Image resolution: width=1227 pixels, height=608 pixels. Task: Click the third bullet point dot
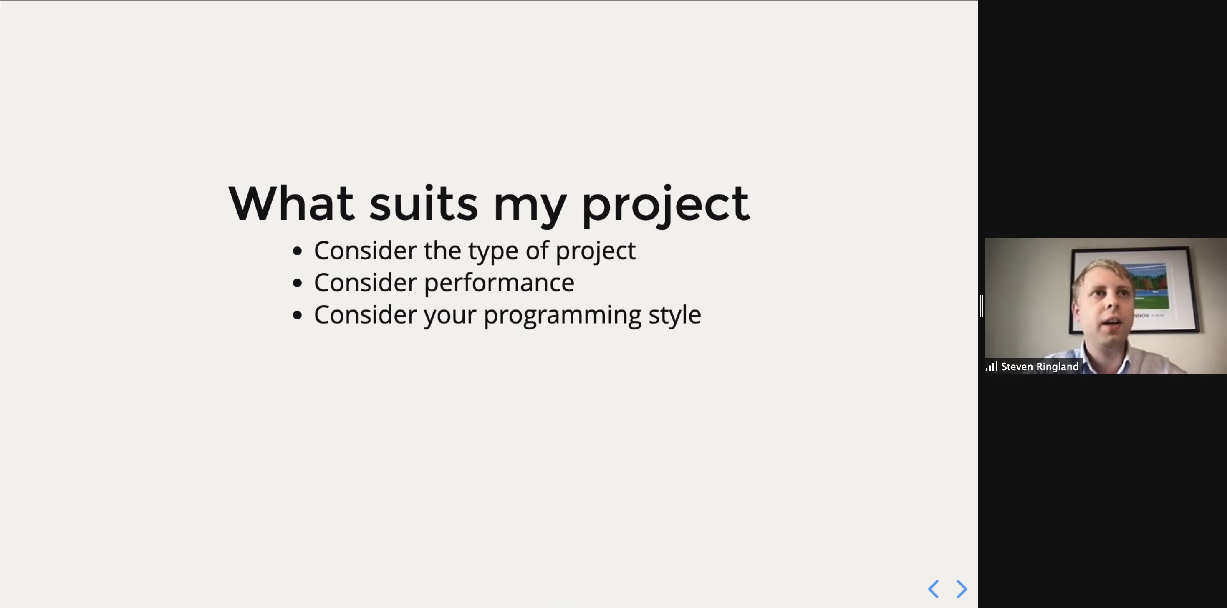point(297,315)
